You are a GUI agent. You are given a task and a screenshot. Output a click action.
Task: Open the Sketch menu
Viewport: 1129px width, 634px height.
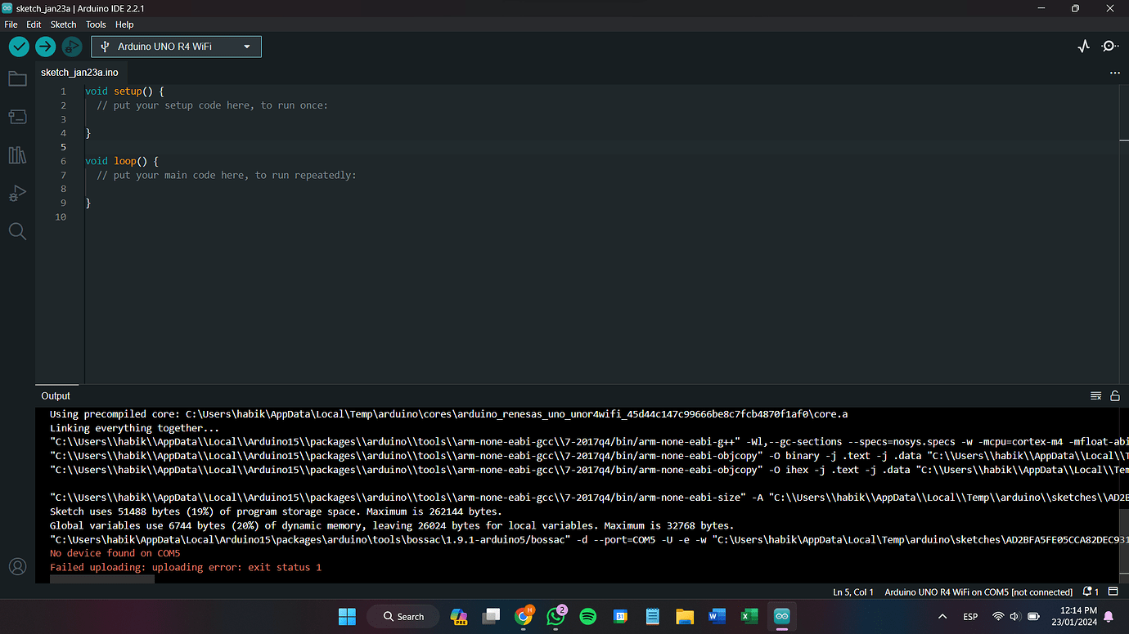coord(63,25)
